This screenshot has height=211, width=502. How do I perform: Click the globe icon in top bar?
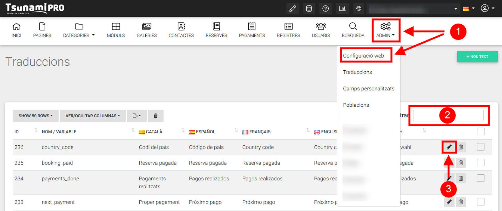359,9
